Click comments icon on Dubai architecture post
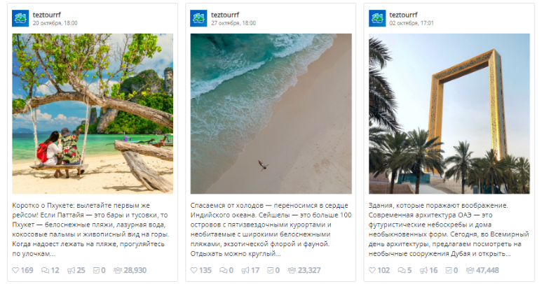Image resolution: width=544 pixels, height=284 pixels. 402,270
